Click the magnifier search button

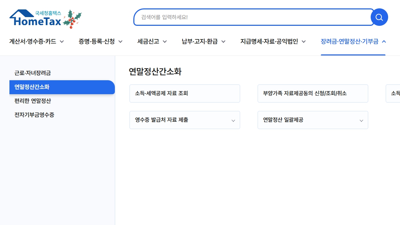point(379,17)
